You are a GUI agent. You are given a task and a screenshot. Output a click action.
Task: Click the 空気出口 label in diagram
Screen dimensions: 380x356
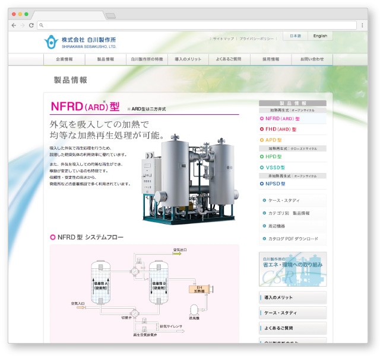(x=180, y=249)
